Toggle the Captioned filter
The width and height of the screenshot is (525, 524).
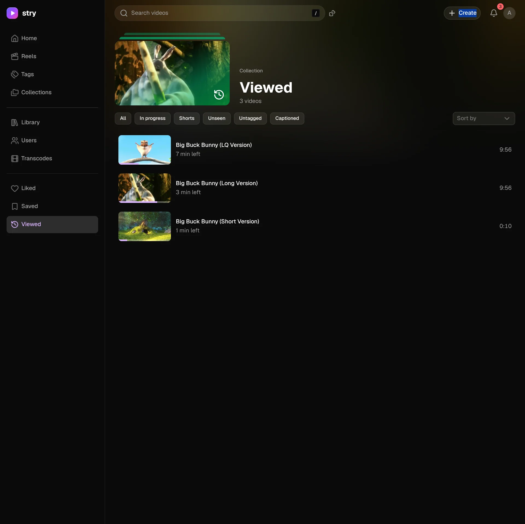pyautogui.click(x=287, y=119)
